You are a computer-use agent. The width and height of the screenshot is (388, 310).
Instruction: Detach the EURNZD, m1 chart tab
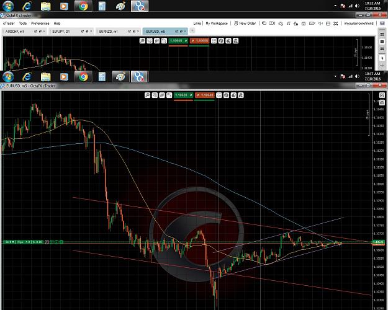(x=129, y=32)
